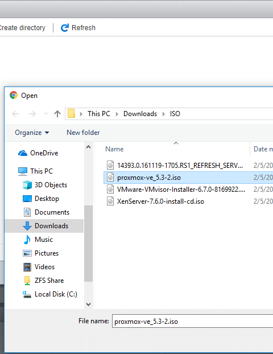The height and width of the screenshot is (354, 273).
Task: Expand chevron between This PC and Downloads
Action: (117, 114)
